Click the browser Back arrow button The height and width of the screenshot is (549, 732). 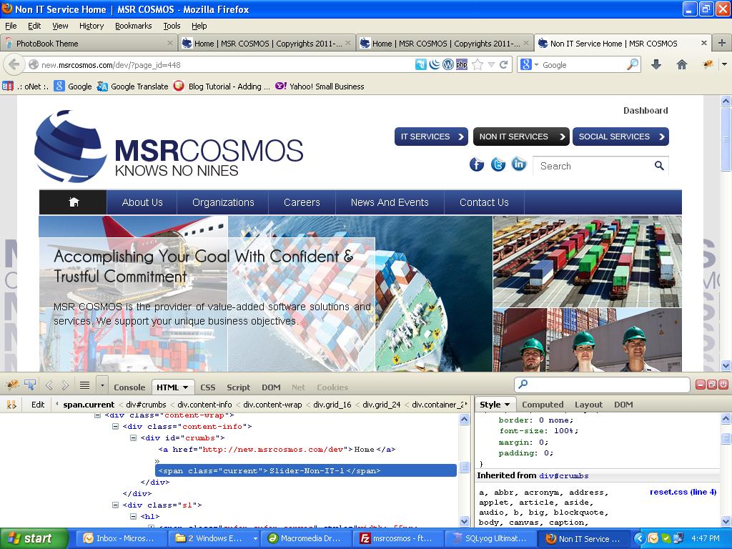point(14,64)
